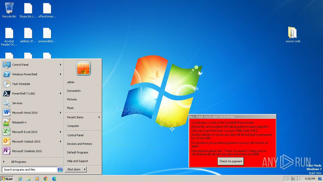Click the Task Scheduler clock icon
Screen dimensions: 323x182
point(7,84)
